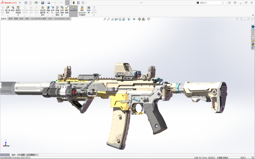This screenshot has width=255, height=159.
Task: Open a file with the Open folder icon
Action: [36, 3]
